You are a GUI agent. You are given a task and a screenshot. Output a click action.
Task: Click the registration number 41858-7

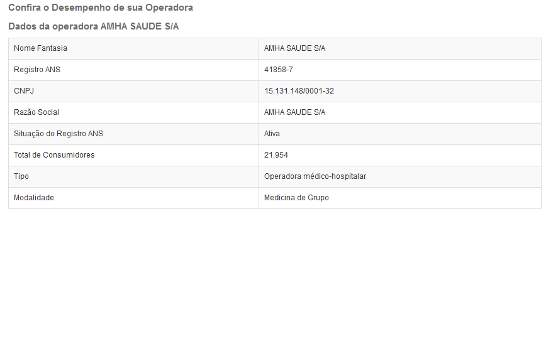[x=278, y=70]
